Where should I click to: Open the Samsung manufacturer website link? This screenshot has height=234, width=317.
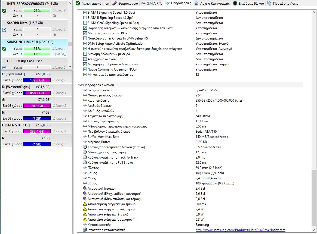coord(240,230)
